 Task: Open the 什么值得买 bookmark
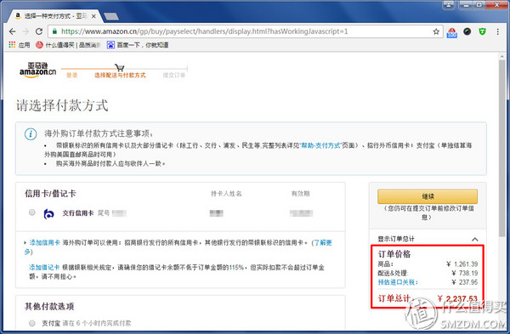(x=68, y=45)
